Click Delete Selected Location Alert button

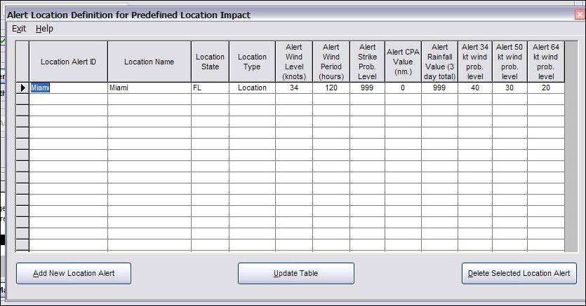pos(519,273)
